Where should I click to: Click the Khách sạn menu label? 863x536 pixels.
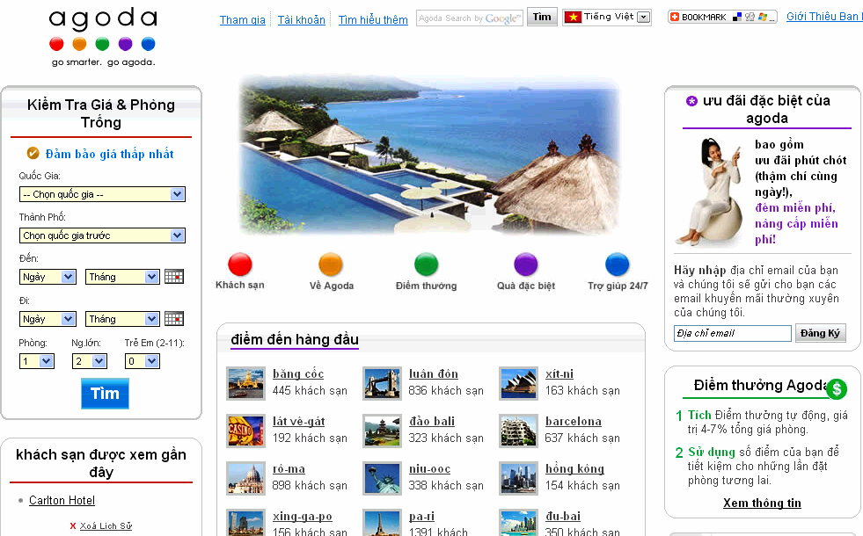(240, 285)
